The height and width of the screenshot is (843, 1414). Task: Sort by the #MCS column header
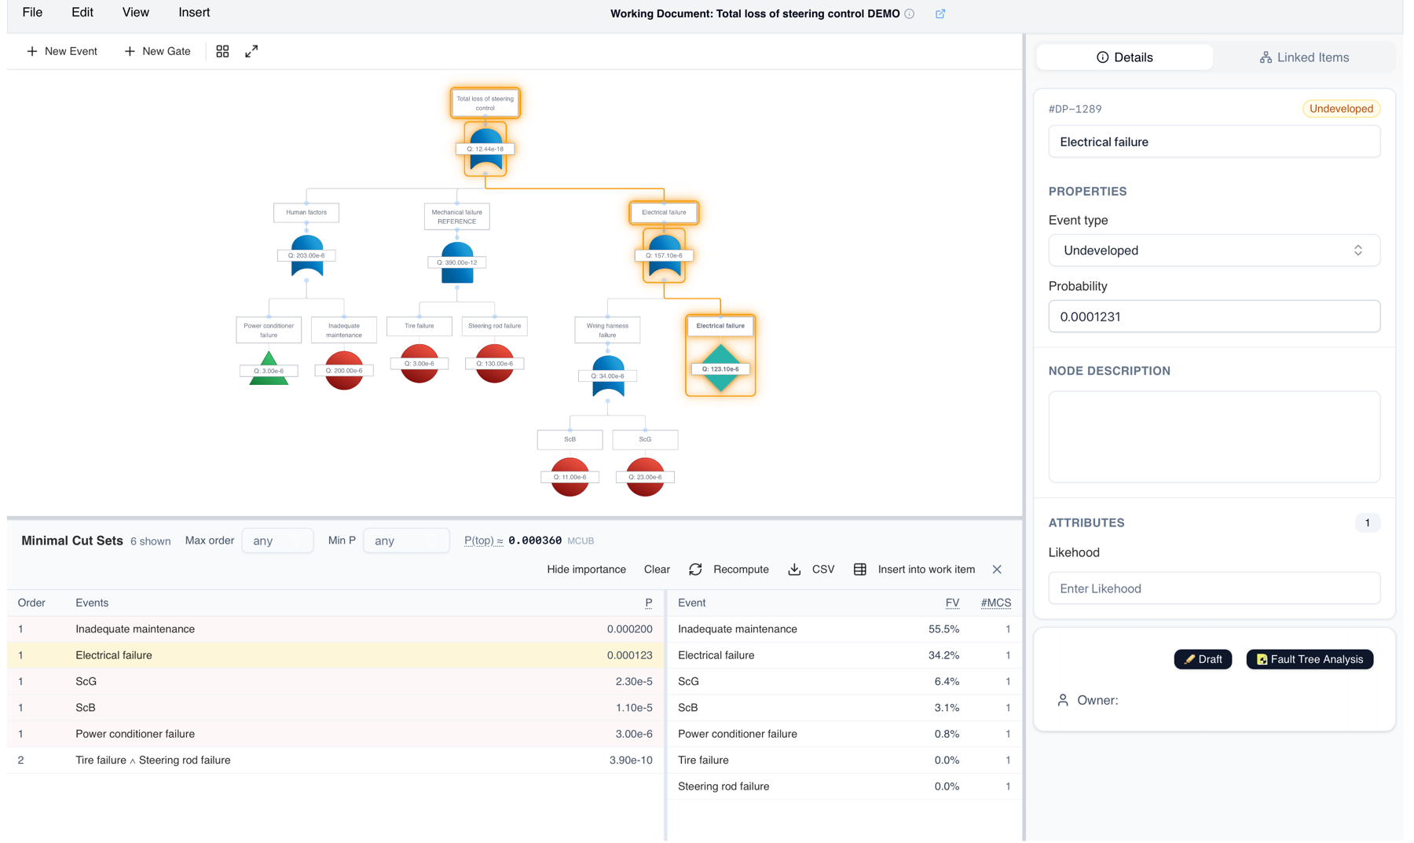[x=995, y=603]
